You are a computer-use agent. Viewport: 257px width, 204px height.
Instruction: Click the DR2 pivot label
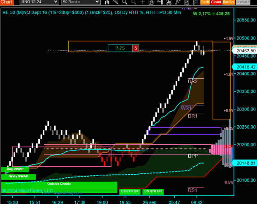[x=192, y=82]
